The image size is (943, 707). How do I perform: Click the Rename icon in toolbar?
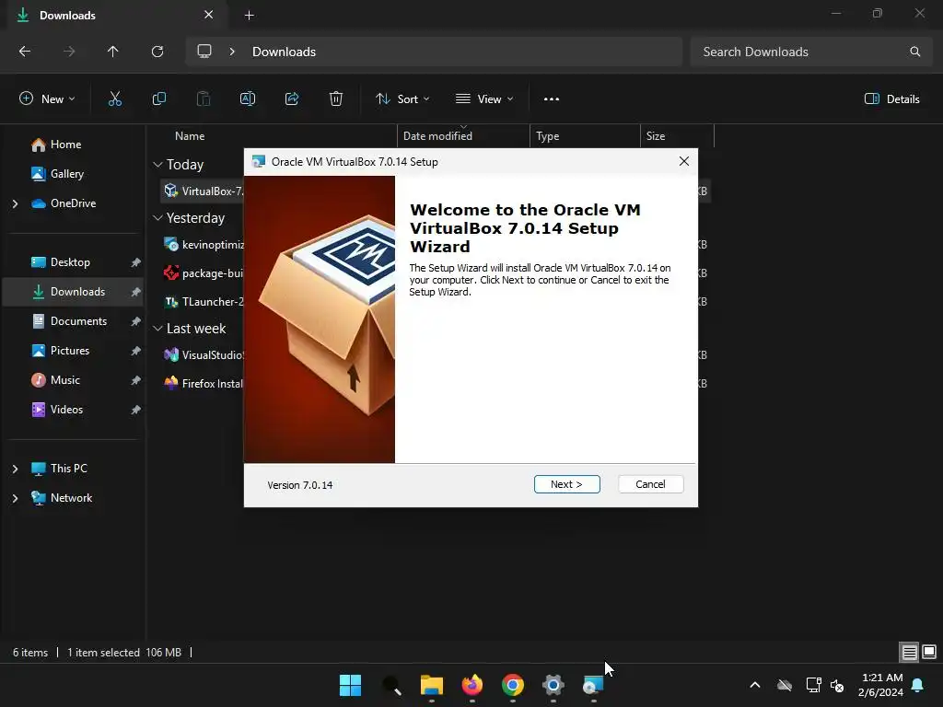[248, 99]
